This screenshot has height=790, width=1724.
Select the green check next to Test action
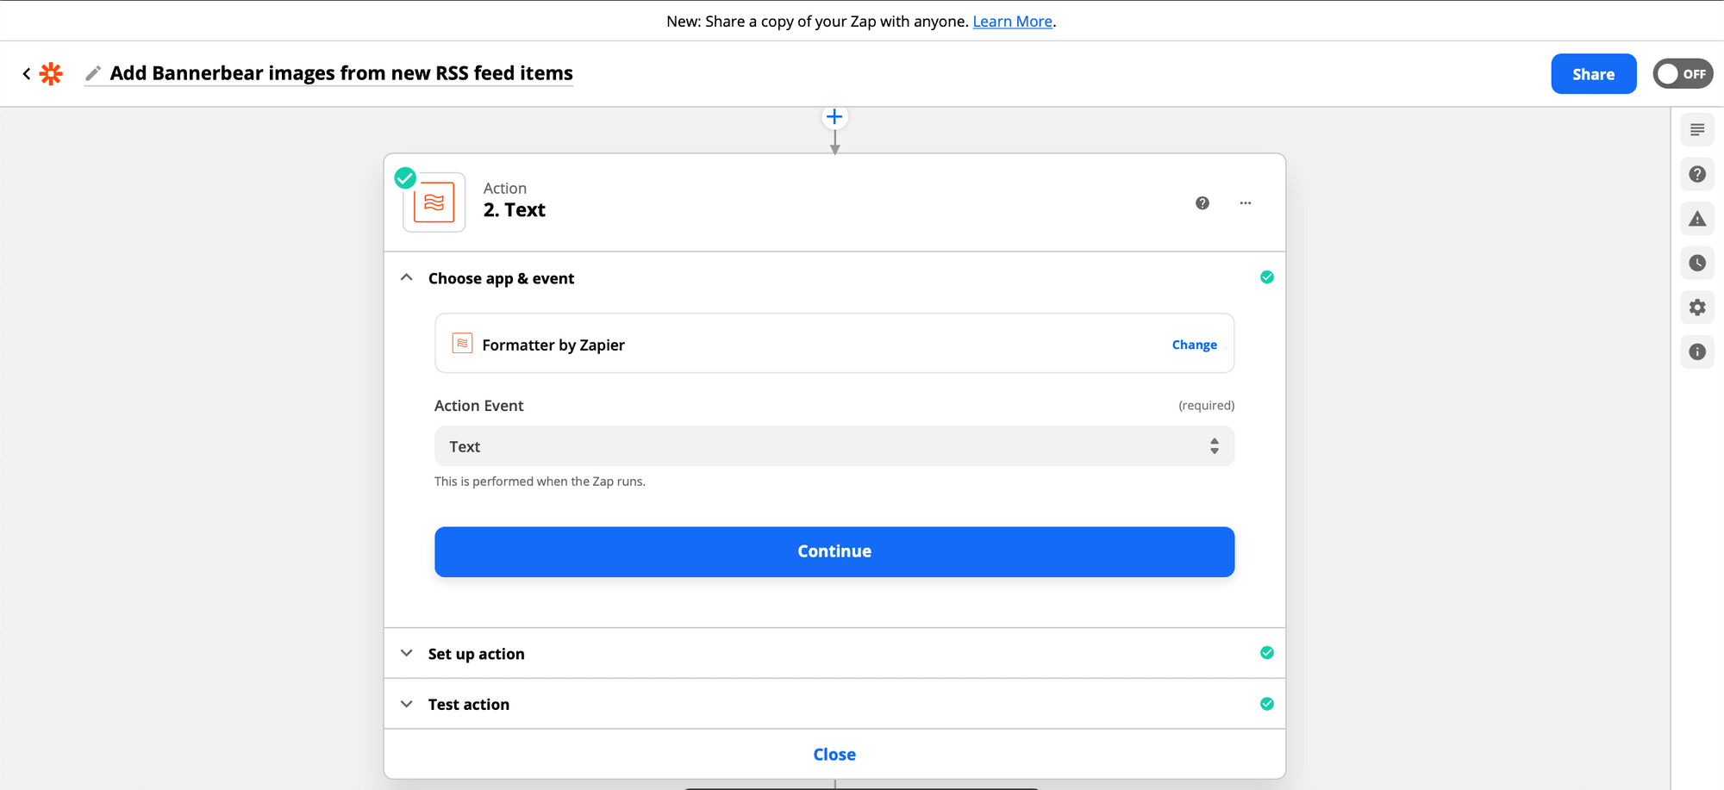tap(1267, 704)
